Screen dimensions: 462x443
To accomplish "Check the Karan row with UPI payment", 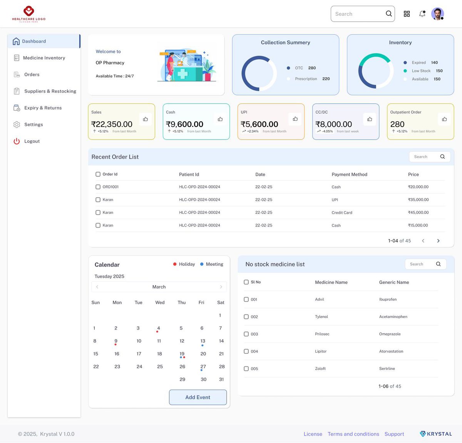I will [x=98, y=200].
